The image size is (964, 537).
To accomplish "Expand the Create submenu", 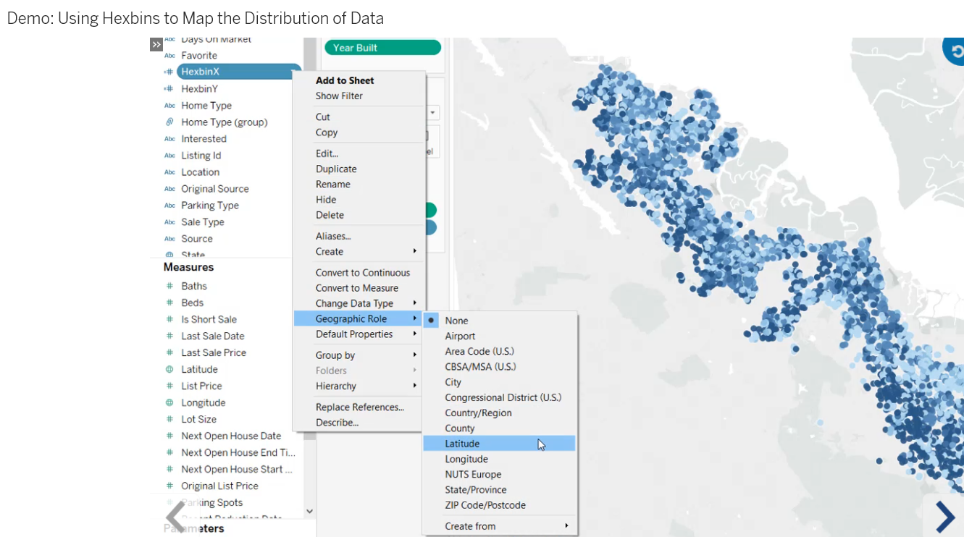I will [x=359, y=252].
